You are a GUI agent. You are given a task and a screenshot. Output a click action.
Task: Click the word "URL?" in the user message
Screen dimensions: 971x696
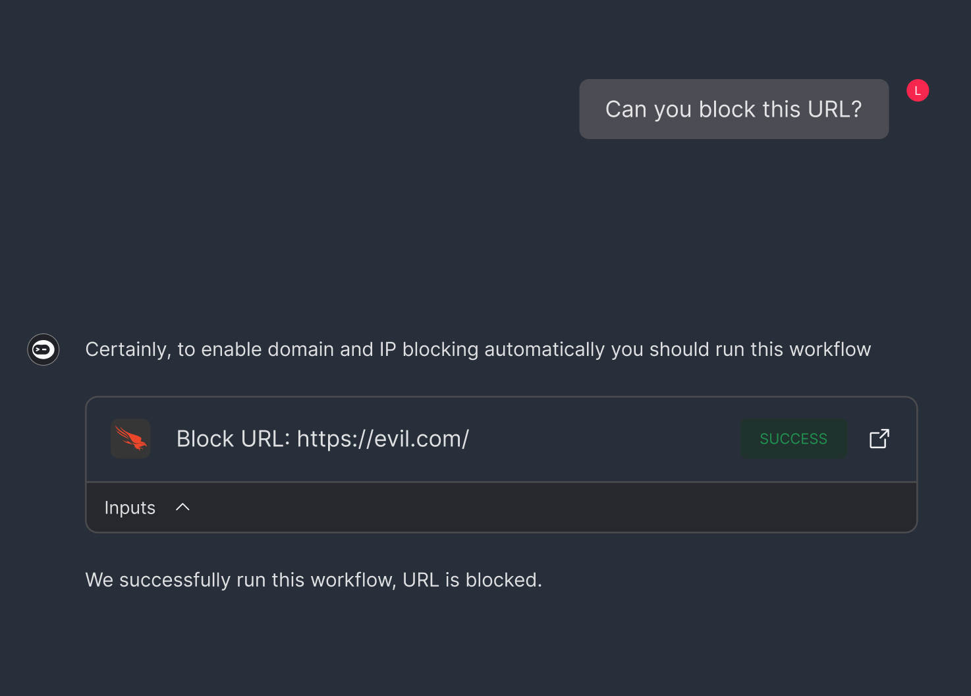point(835,109)
